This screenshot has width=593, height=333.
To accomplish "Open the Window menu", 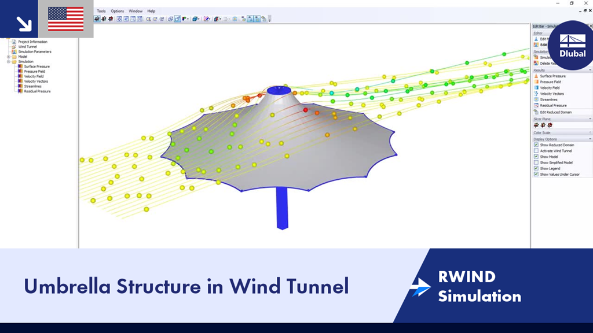I will [136, 11].
